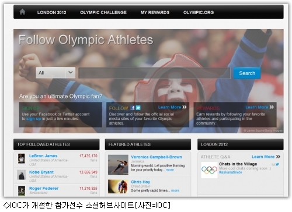Click 'more' on Chris Hoy's post
Screen dimensions: 292x212
click(175, 190)
